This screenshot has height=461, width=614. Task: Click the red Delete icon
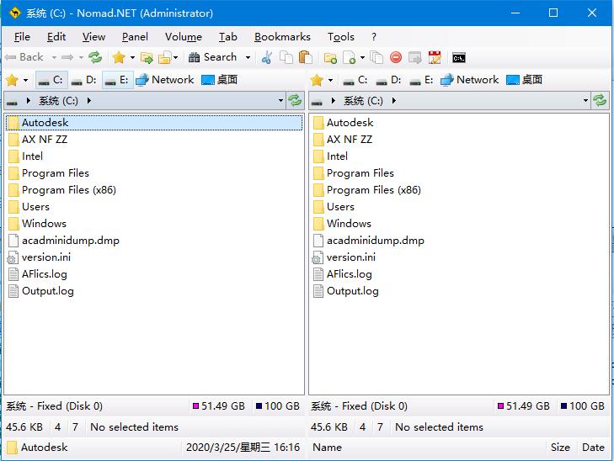click(396, 57)
